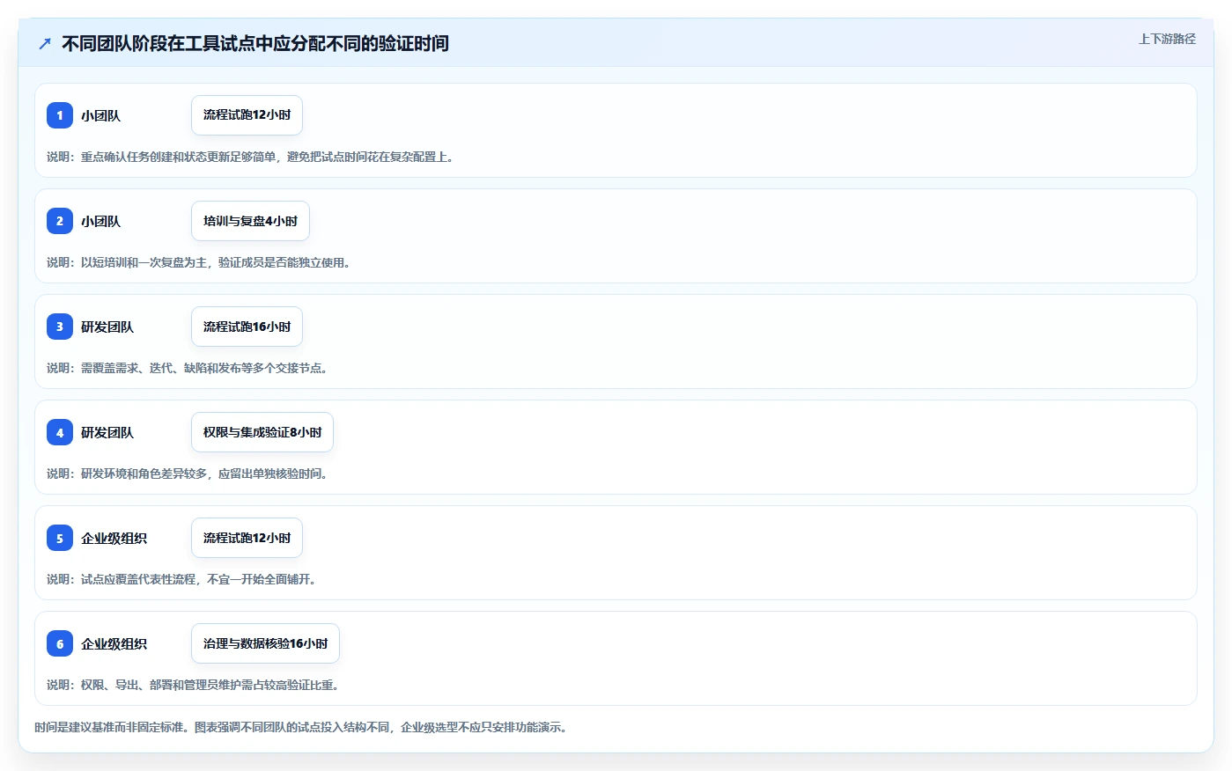The image size is (1232, 771).
Task: Click step number 6 badge
Action: tap(60, 643)
